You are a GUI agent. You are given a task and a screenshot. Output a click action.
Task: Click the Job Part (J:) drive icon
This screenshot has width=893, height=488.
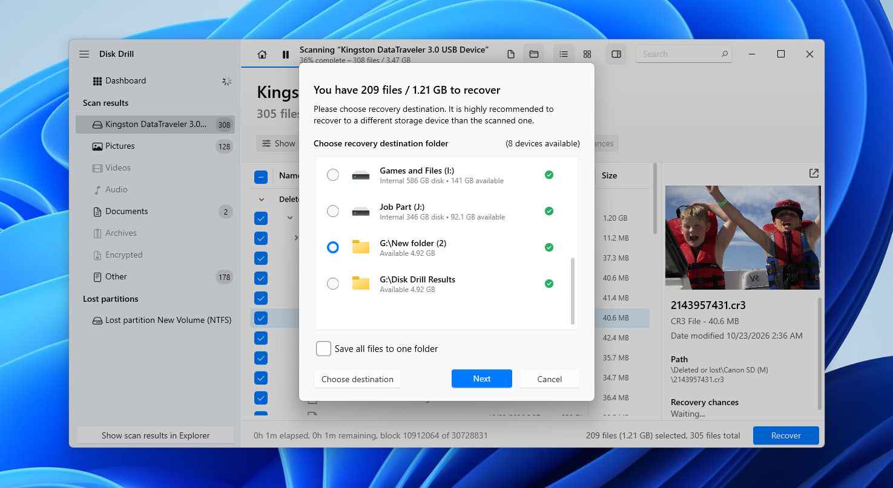pos(361,212)
